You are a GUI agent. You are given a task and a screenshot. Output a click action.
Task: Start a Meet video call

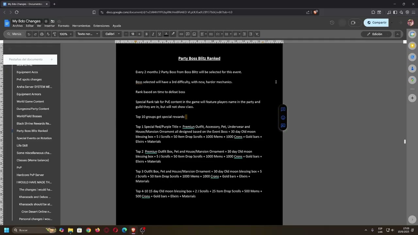tap(353, 23)
